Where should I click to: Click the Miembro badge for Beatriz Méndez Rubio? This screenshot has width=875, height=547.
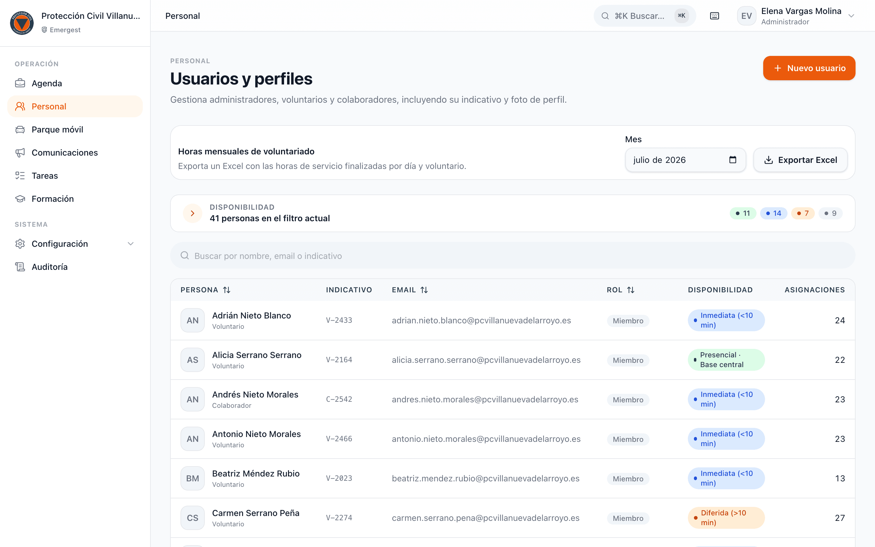pos(628,479)
